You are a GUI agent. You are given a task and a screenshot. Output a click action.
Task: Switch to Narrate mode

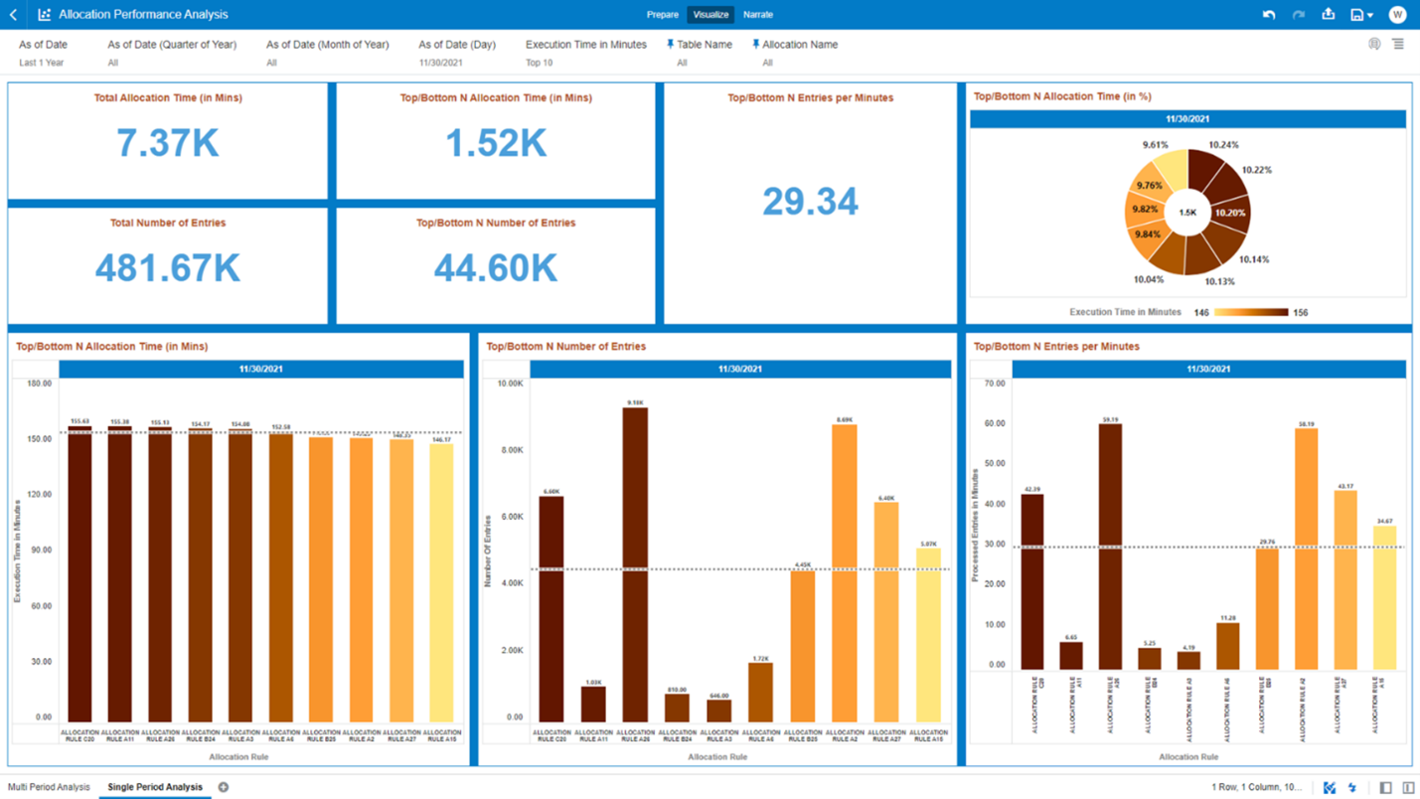point(758,15)
